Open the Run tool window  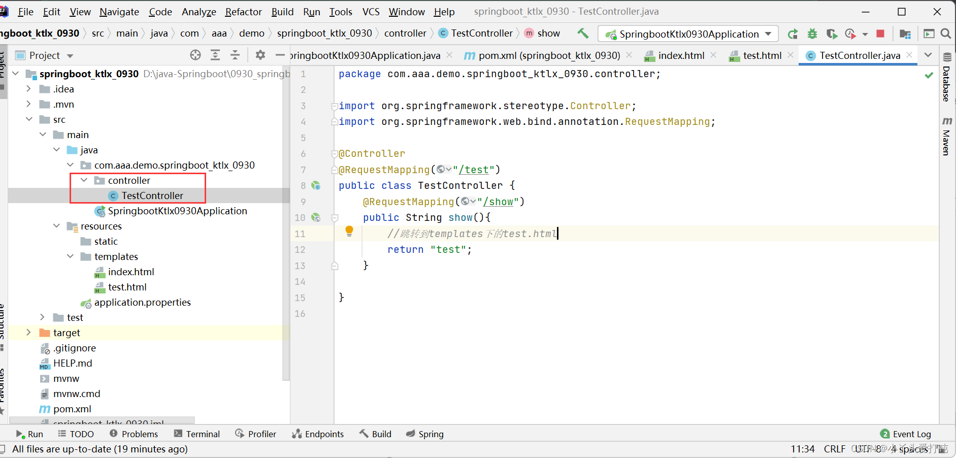click(29, 434)
